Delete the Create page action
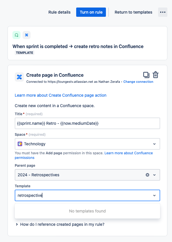 [x=156, y=75]
